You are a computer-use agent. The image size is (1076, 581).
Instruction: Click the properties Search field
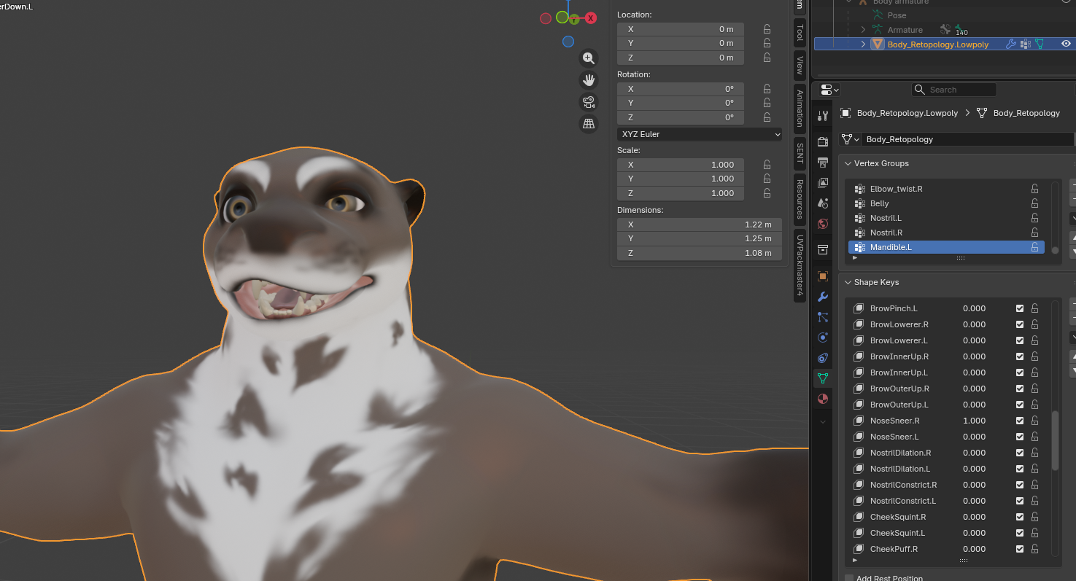(x=953, y=90)
